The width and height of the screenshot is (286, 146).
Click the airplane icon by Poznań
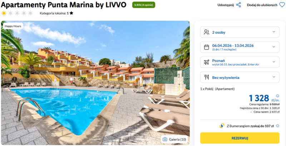[207, 62]
